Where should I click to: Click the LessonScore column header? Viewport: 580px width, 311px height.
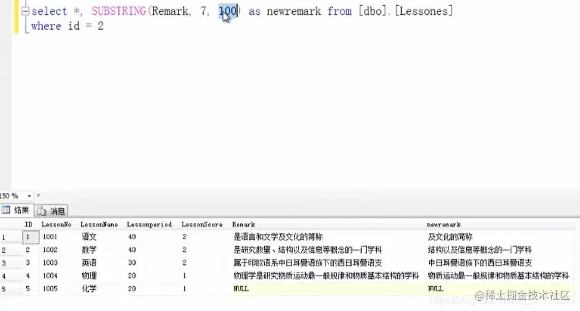(x=202, y=224)
